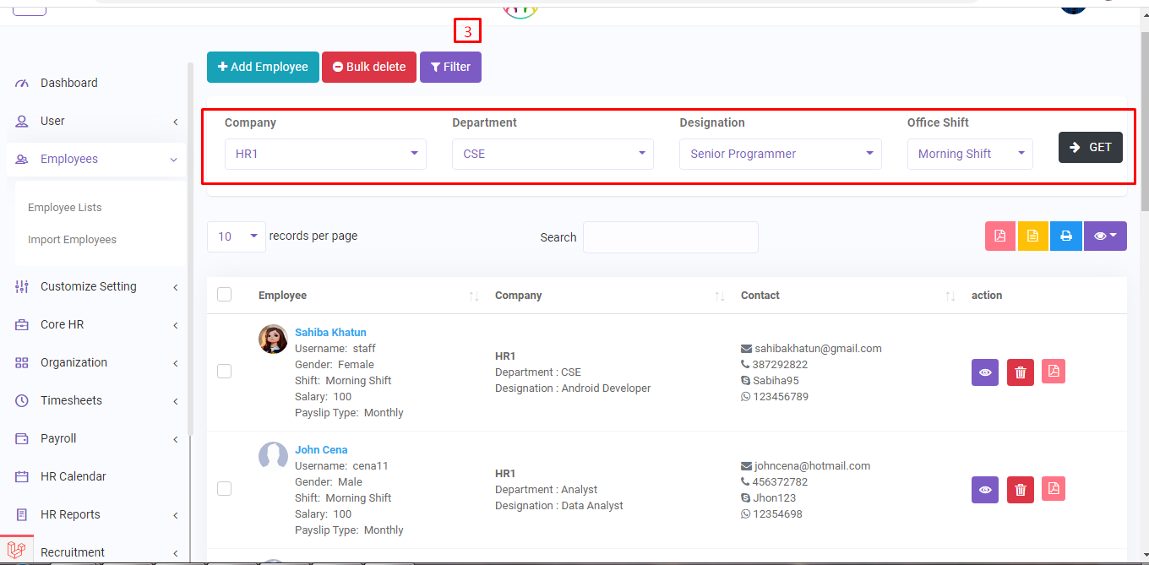Open the column visibility eye dropdown
The height and width of the screenshot is (565, 1149).
pos(1105,236)
